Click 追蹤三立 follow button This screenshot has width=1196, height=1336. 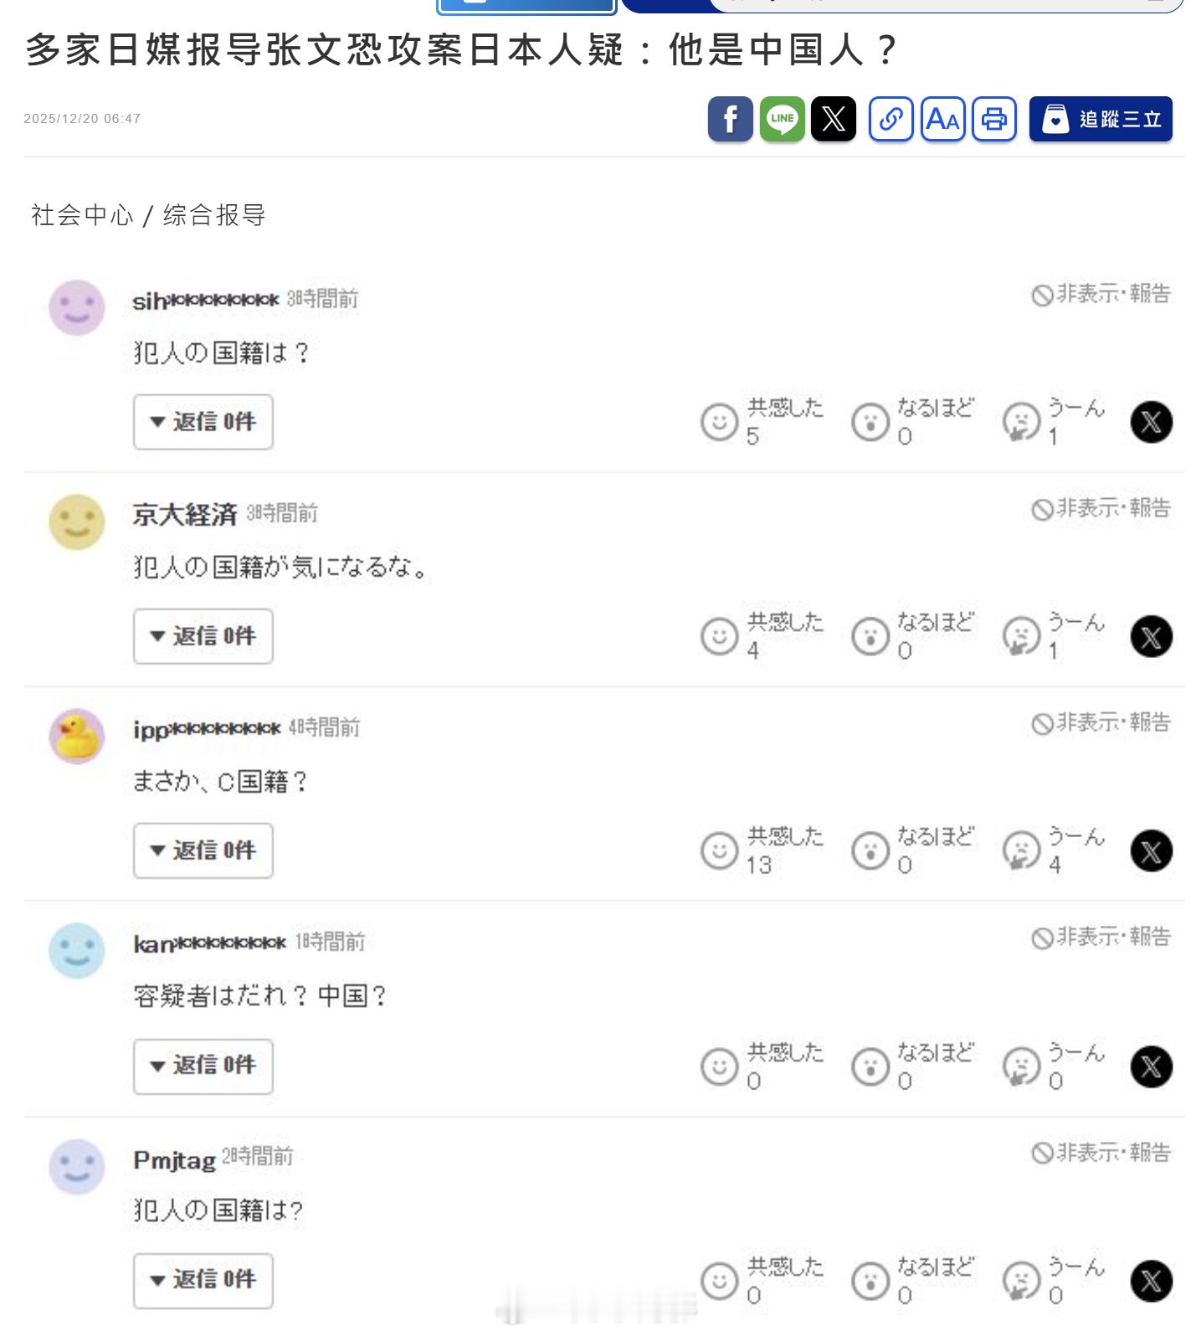(x=1101, y=119)
